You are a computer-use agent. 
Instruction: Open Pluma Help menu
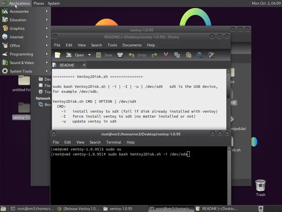coord(151,45)
